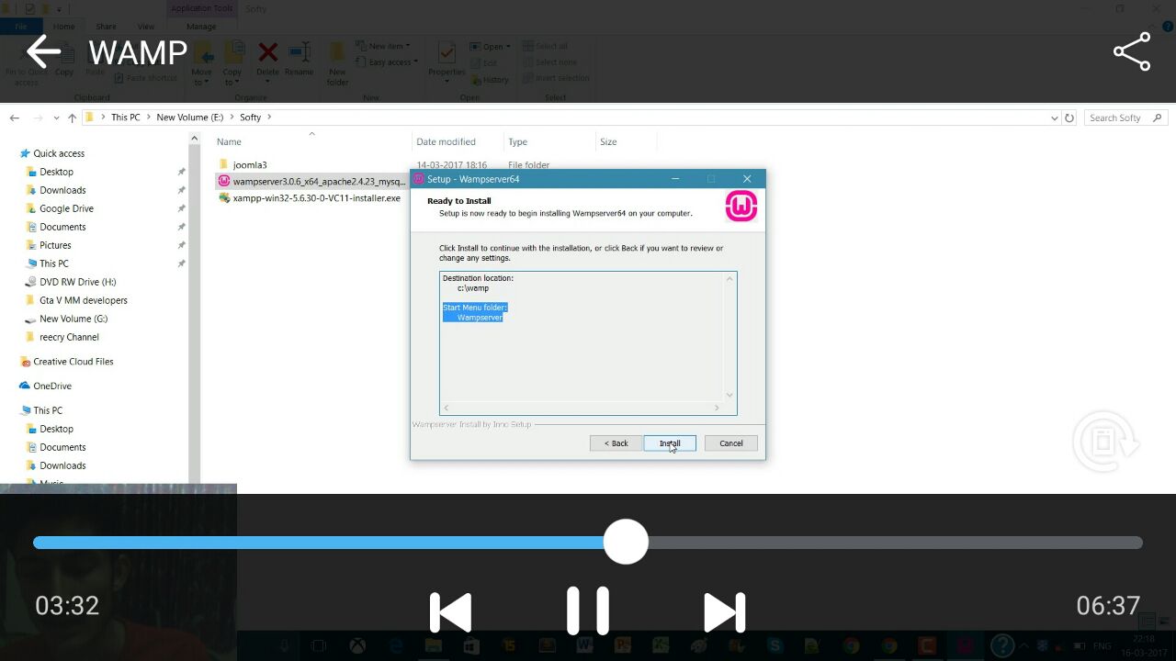The width and height of the screenshot is (1176, 661).
Task: Expand the chevron after Softy in breadcrumb
Action: 269,118
